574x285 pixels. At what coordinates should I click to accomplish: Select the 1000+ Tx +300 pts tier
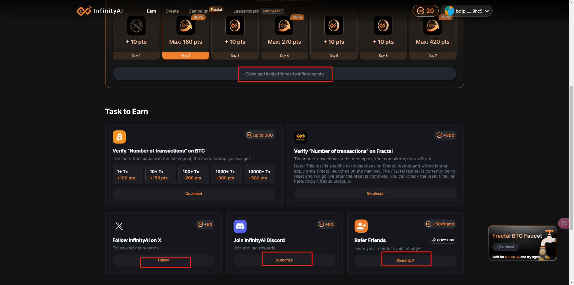[x=226, y=175]
